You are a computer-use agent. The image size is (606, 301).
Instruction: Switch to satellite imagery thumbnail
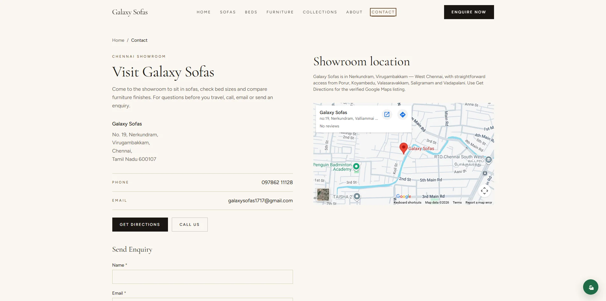[x=323, y=195]
